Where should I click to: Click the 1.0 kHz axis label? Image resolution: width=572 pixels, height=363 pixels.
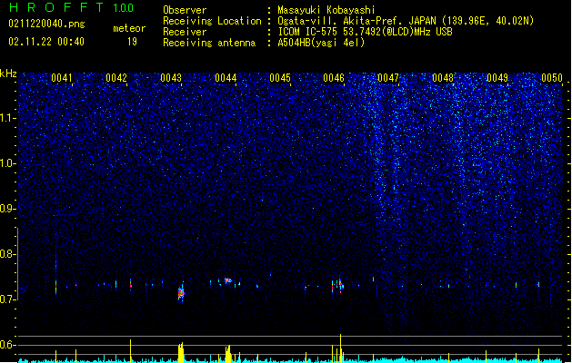point(8,163)
